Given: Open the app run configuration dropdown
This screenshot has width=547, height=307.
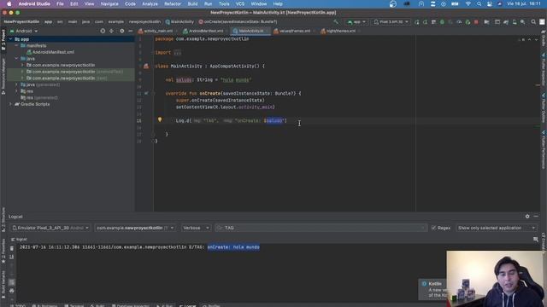Looking at the screenshot, I should tap(356, 21).
